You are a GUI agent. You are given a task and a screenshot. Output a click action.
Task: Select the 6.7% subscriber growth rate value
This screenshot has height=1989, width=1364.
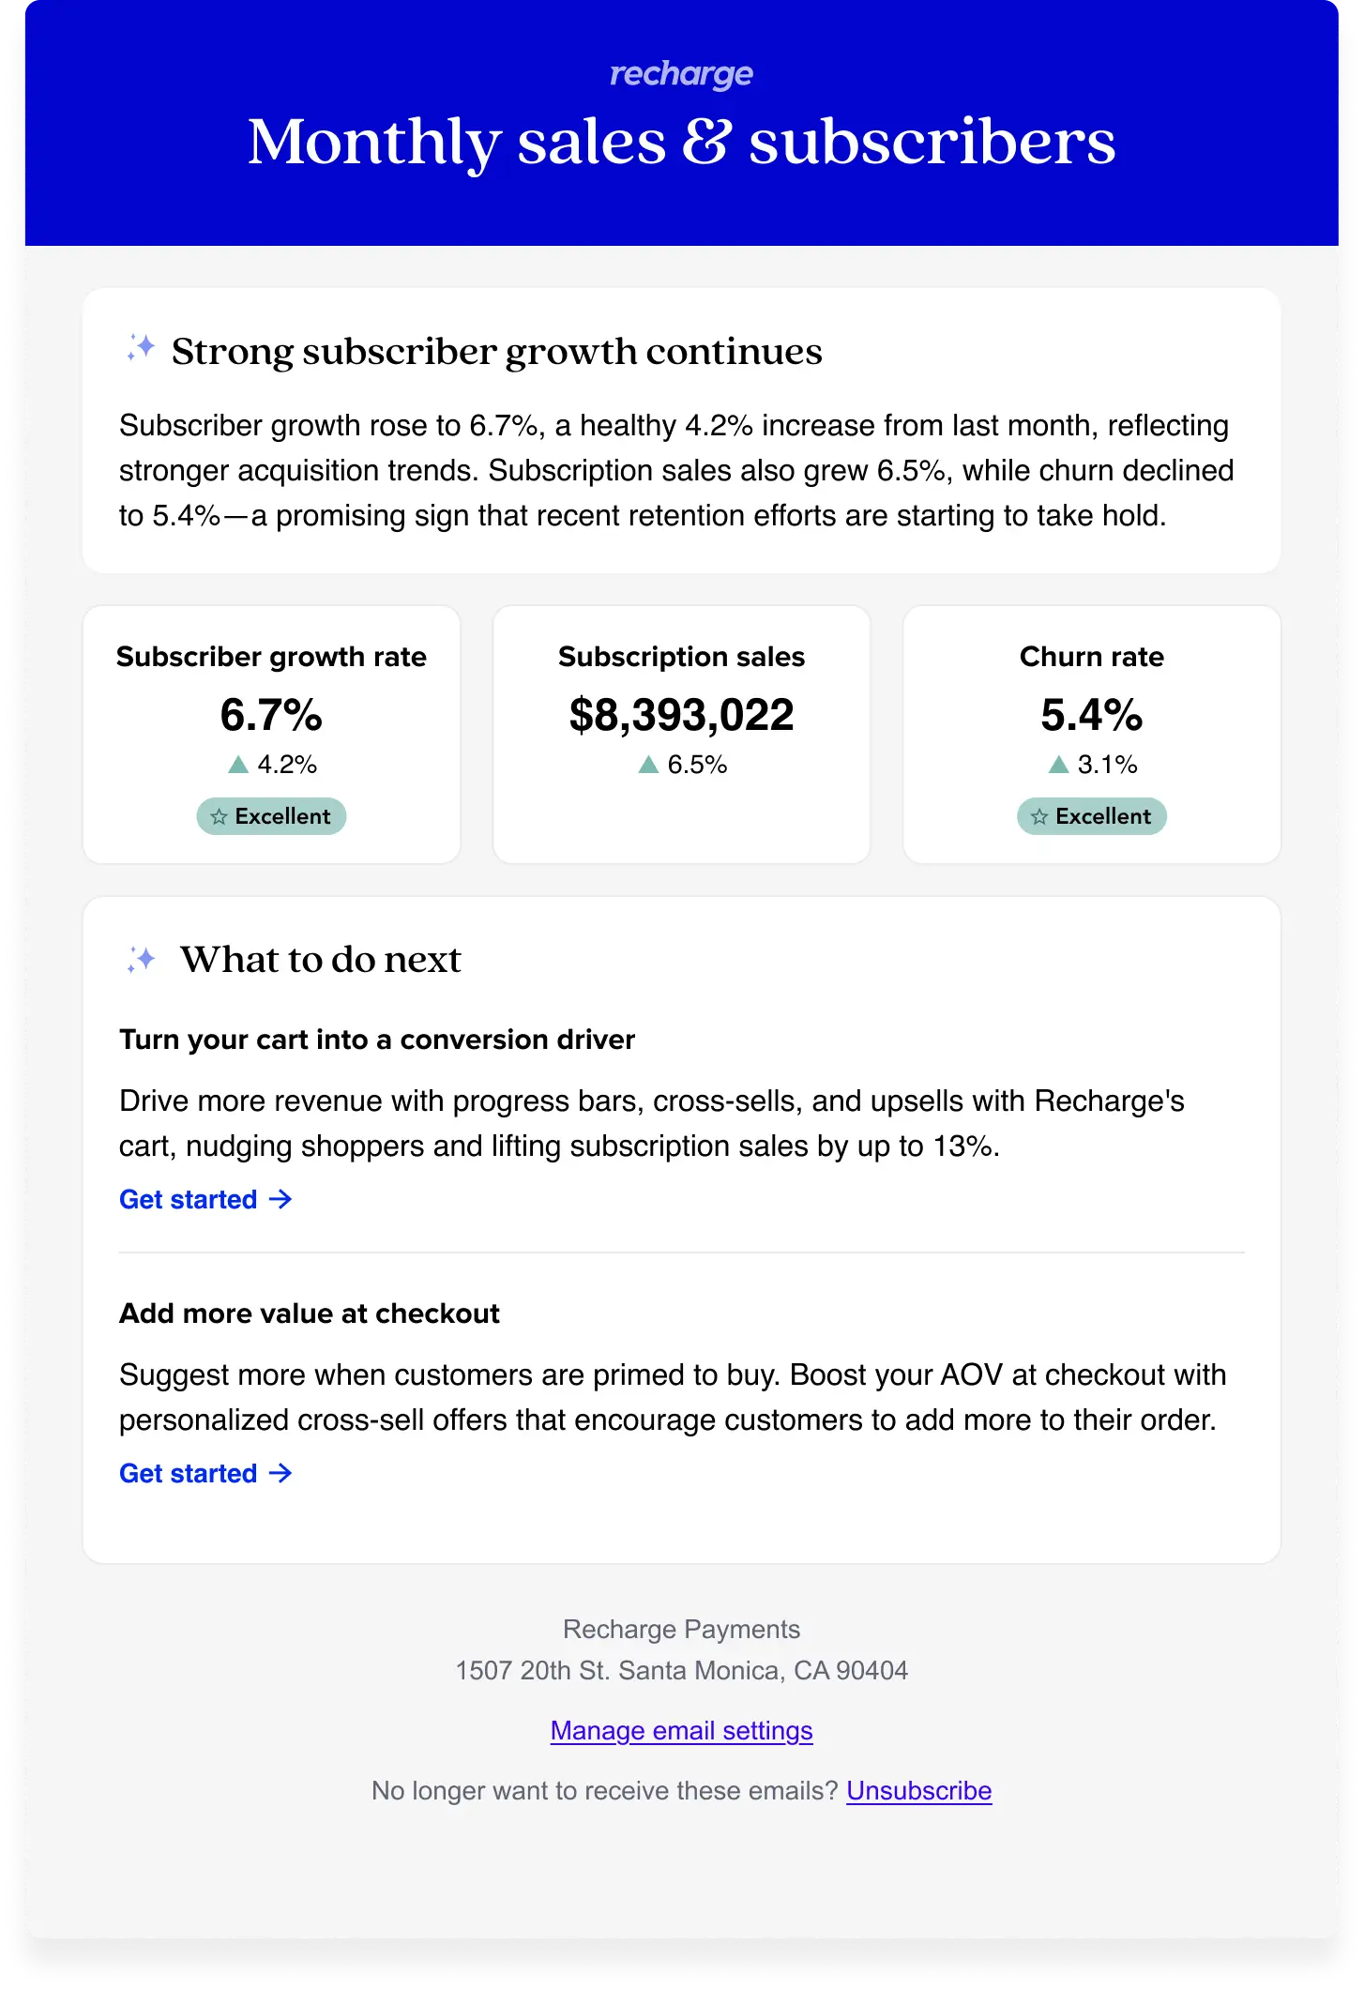(x=271, y=715)
